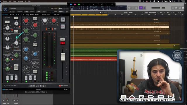Toggle the DYN dynamics in switch
The height and width of the screenshot is (105, 187).
tap(8, 78)
